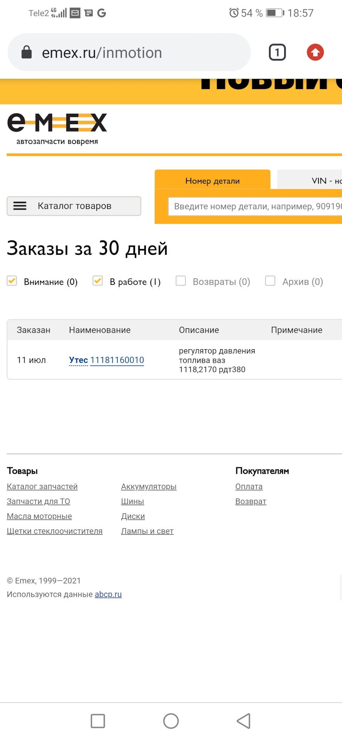Open the abcp.ru link
This screenshot has height=740, width=342.
[x=108, y=594]
